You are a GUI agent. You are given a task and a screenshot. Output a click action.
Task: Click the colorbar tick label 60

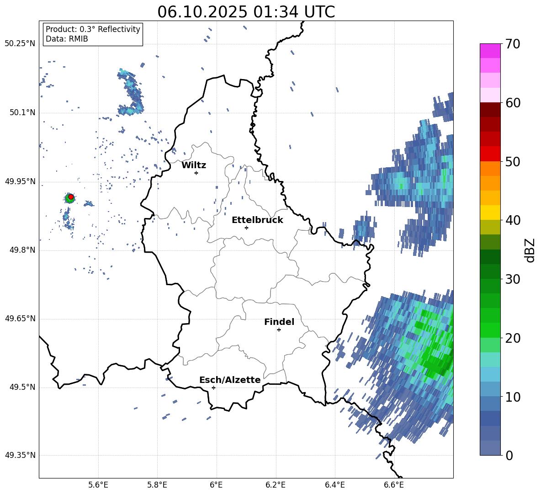coord(513,103)
